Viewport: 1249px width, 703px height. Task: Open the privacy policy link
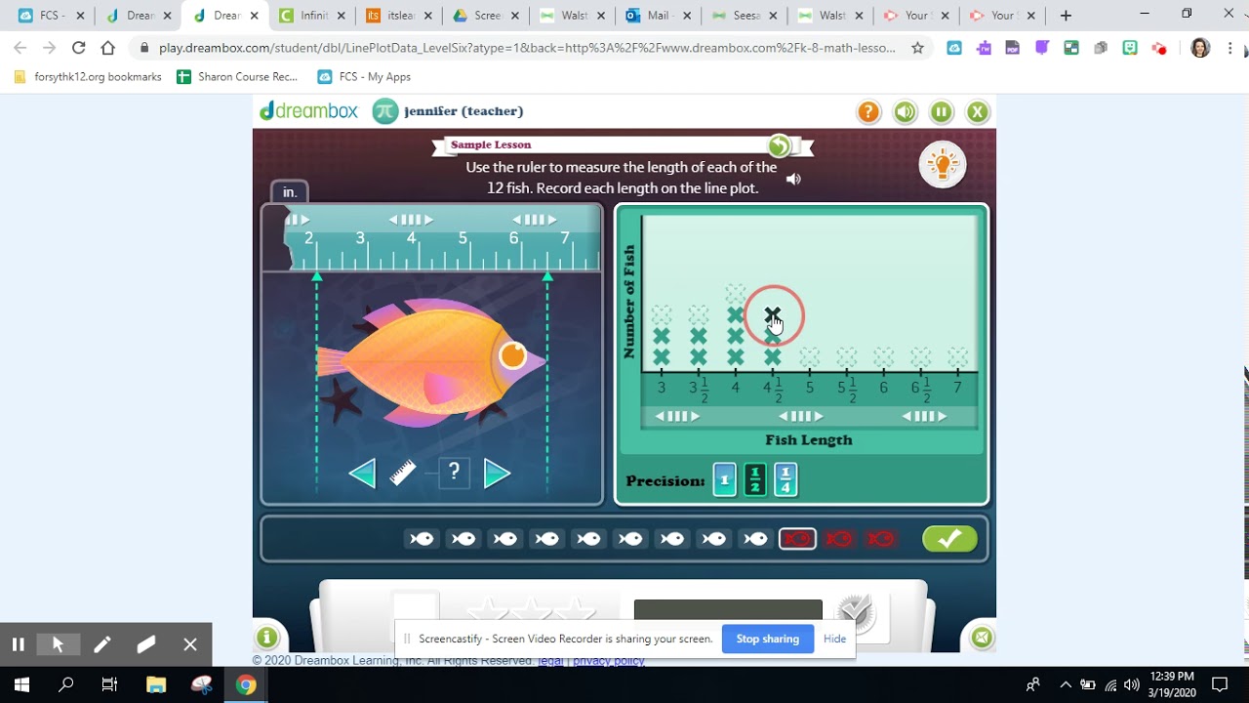pos(609,661)
